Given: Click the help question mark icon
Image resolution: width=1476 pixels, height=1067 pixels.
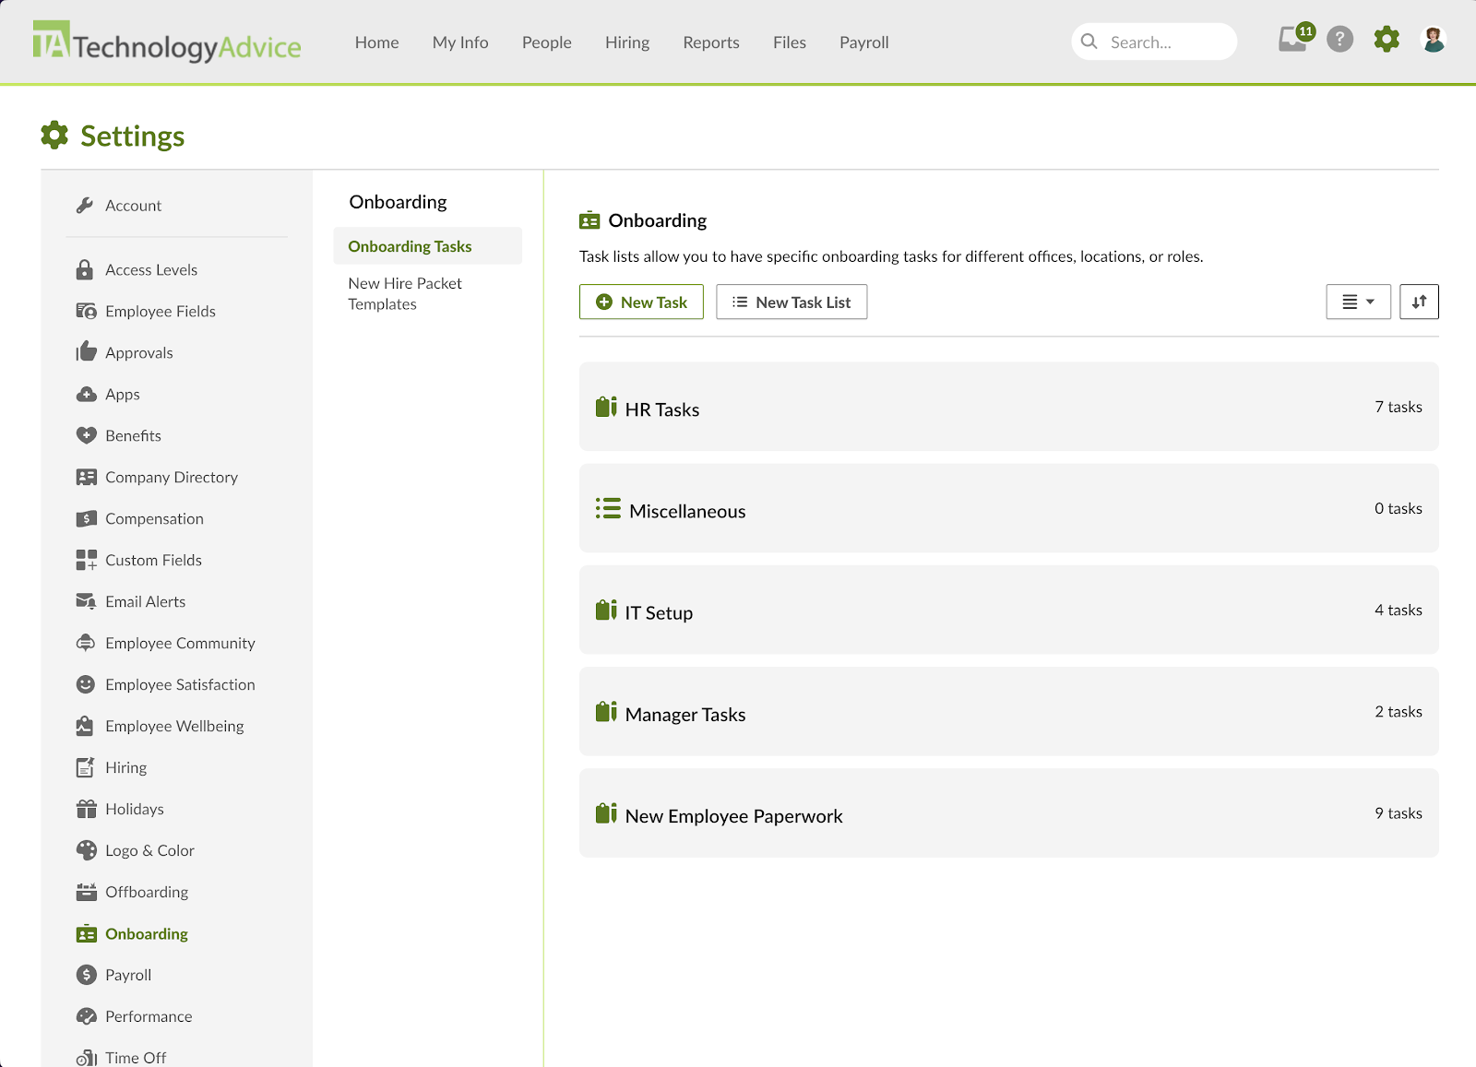Looking at the screenshot, I should click(x=1339, y=40).
